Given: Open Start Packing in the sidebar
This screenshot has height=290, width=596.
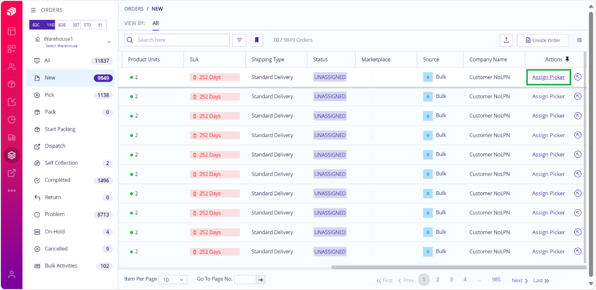Looking at the screenshot, I should pyautogui.click(x=70, y=129).
